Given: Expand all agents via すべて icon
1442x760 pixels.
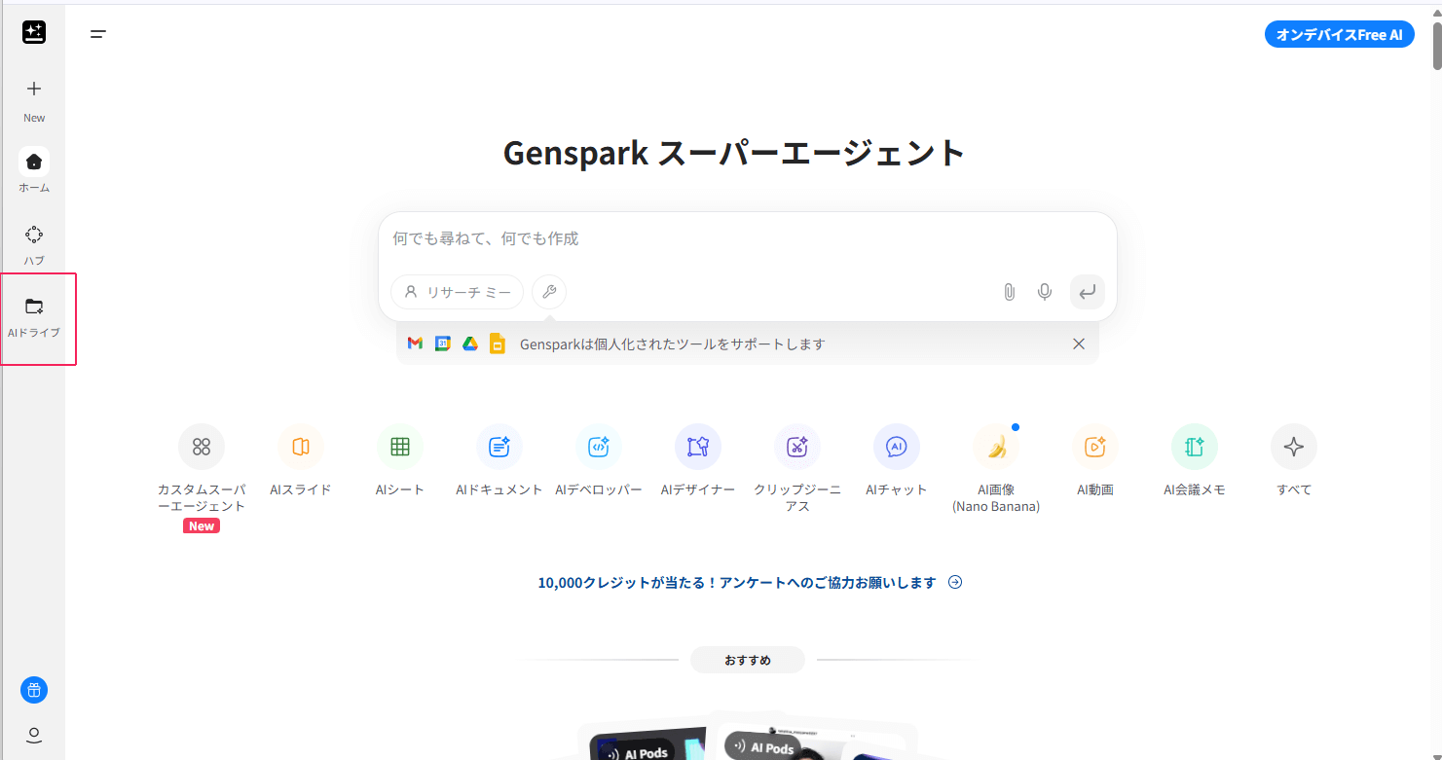Looking at the screenshot, I should point(1294,447).
